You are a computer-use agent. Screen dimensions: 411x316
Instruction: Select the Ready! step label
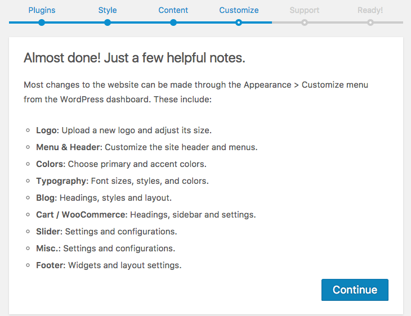coord(370,10)
